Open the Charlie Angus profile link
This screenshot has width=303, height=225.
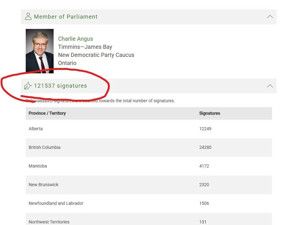(x=76, y=39)
